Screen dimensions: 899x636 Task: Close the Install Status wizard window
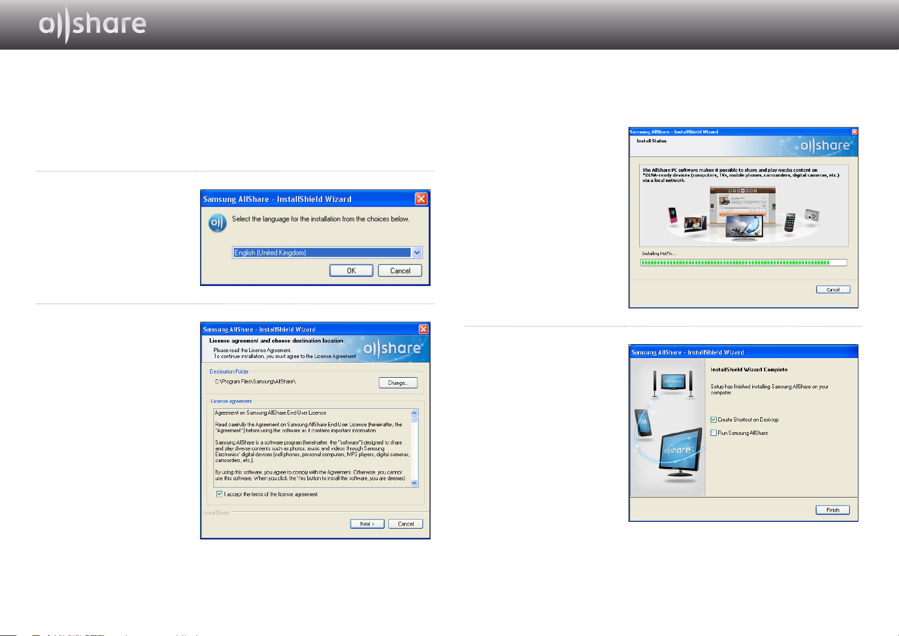[x=854, y=131]
